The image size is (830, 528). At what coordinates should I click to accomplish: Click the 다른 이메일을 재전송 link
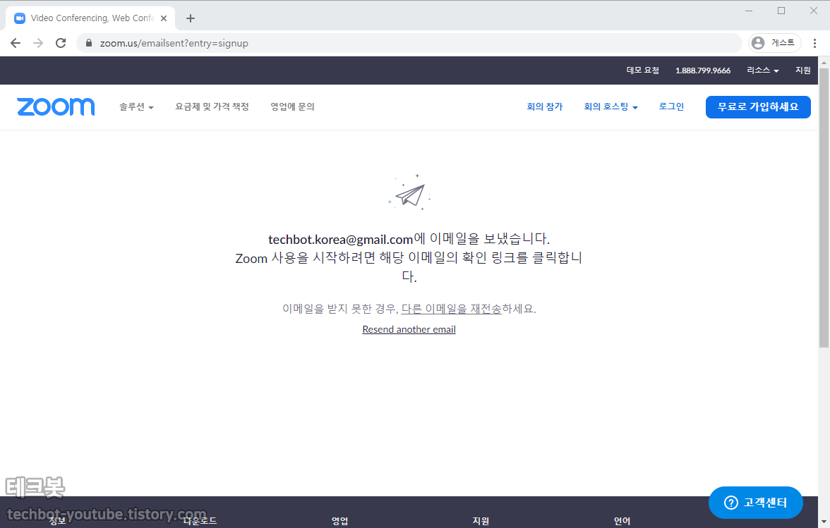[x=452, y=309]
